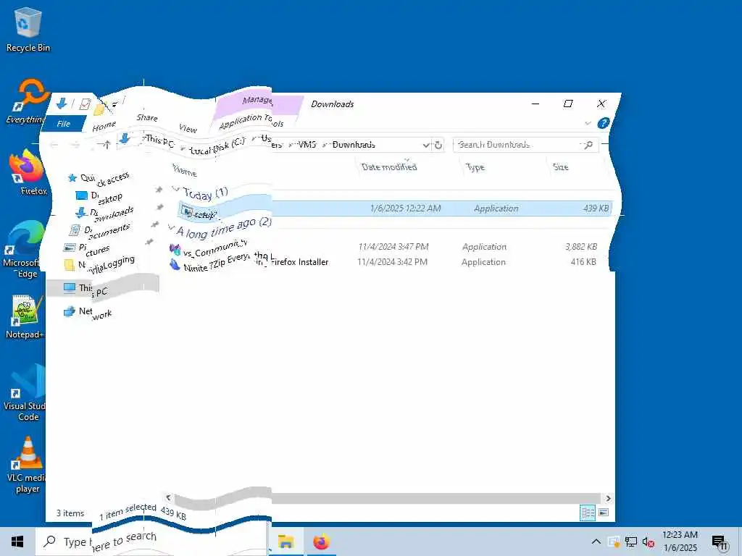Click the search magnifier icon
The width and height of the screenshot is (742, 556).
click(588, 145)
